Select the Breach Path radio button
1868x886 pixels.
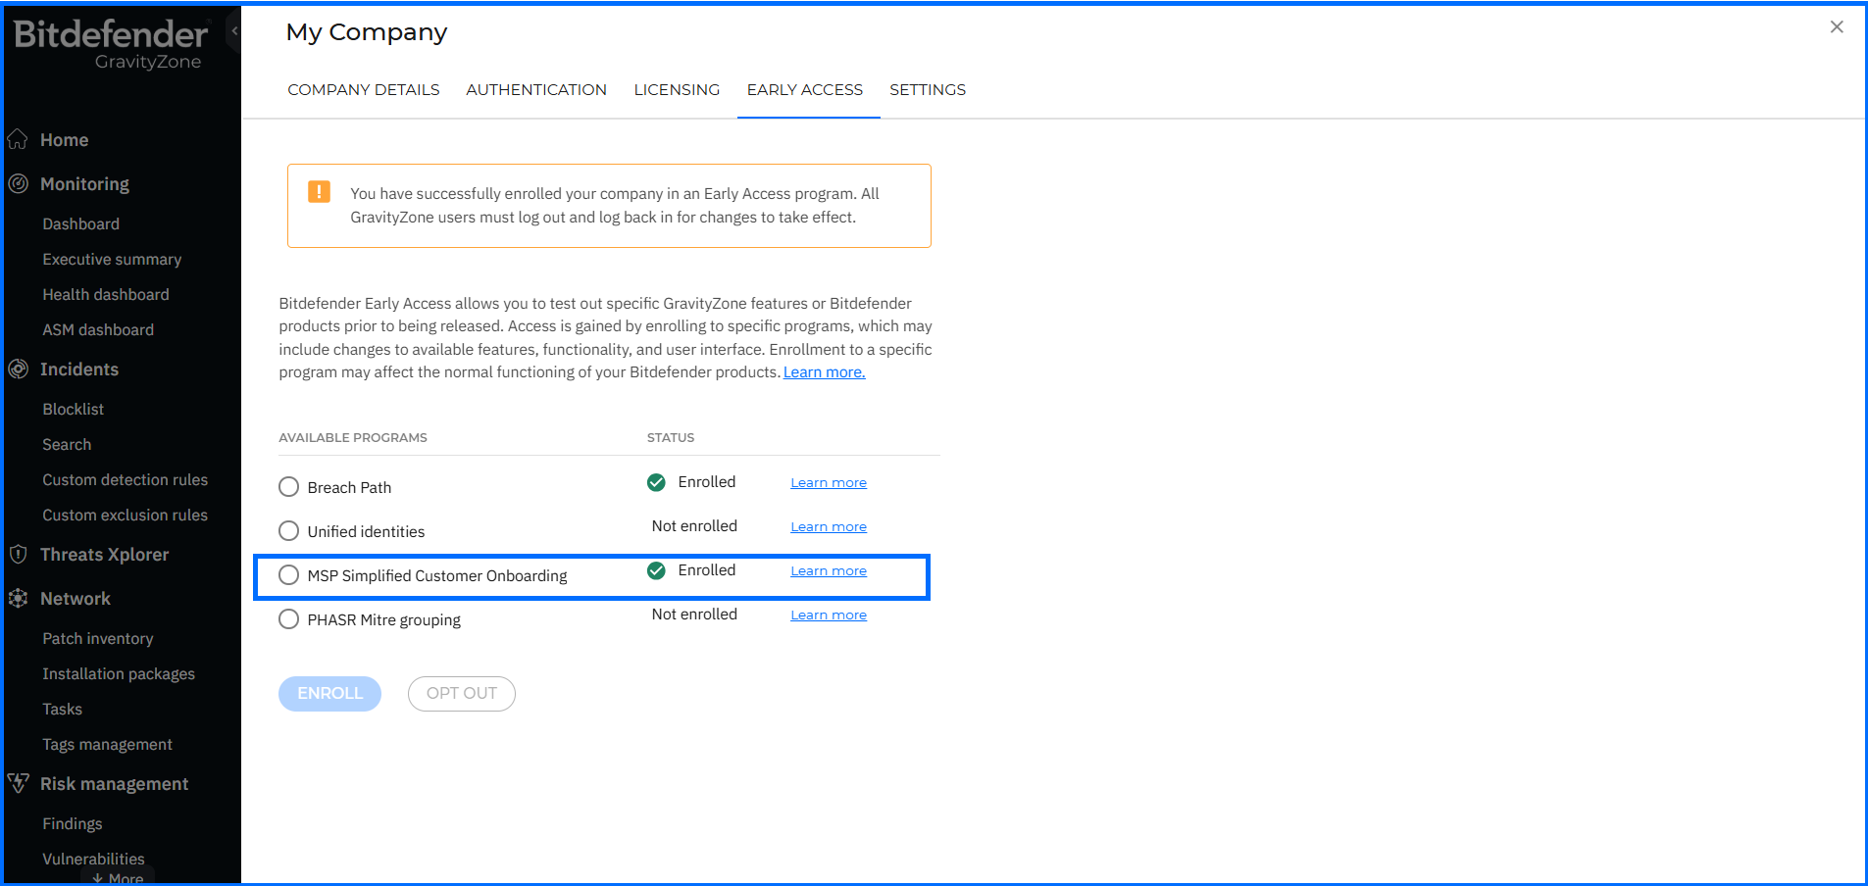coord(288,487)
